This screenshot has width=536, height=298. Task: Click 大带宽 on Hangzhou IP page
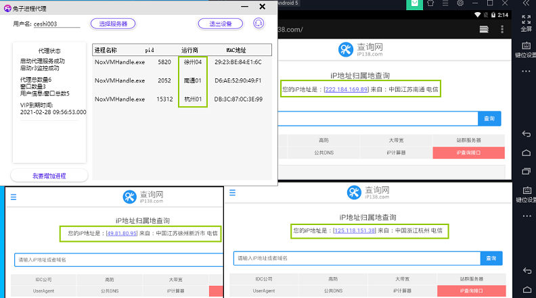click(403, 279)
